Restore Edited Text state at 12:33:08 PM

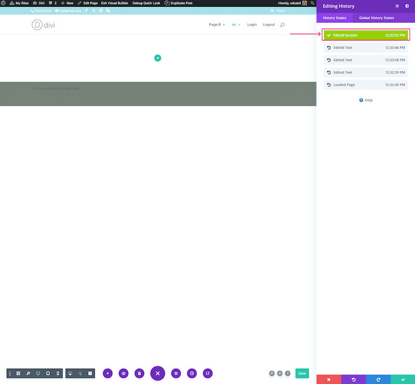pyautogui.click(x=366, y=60)
